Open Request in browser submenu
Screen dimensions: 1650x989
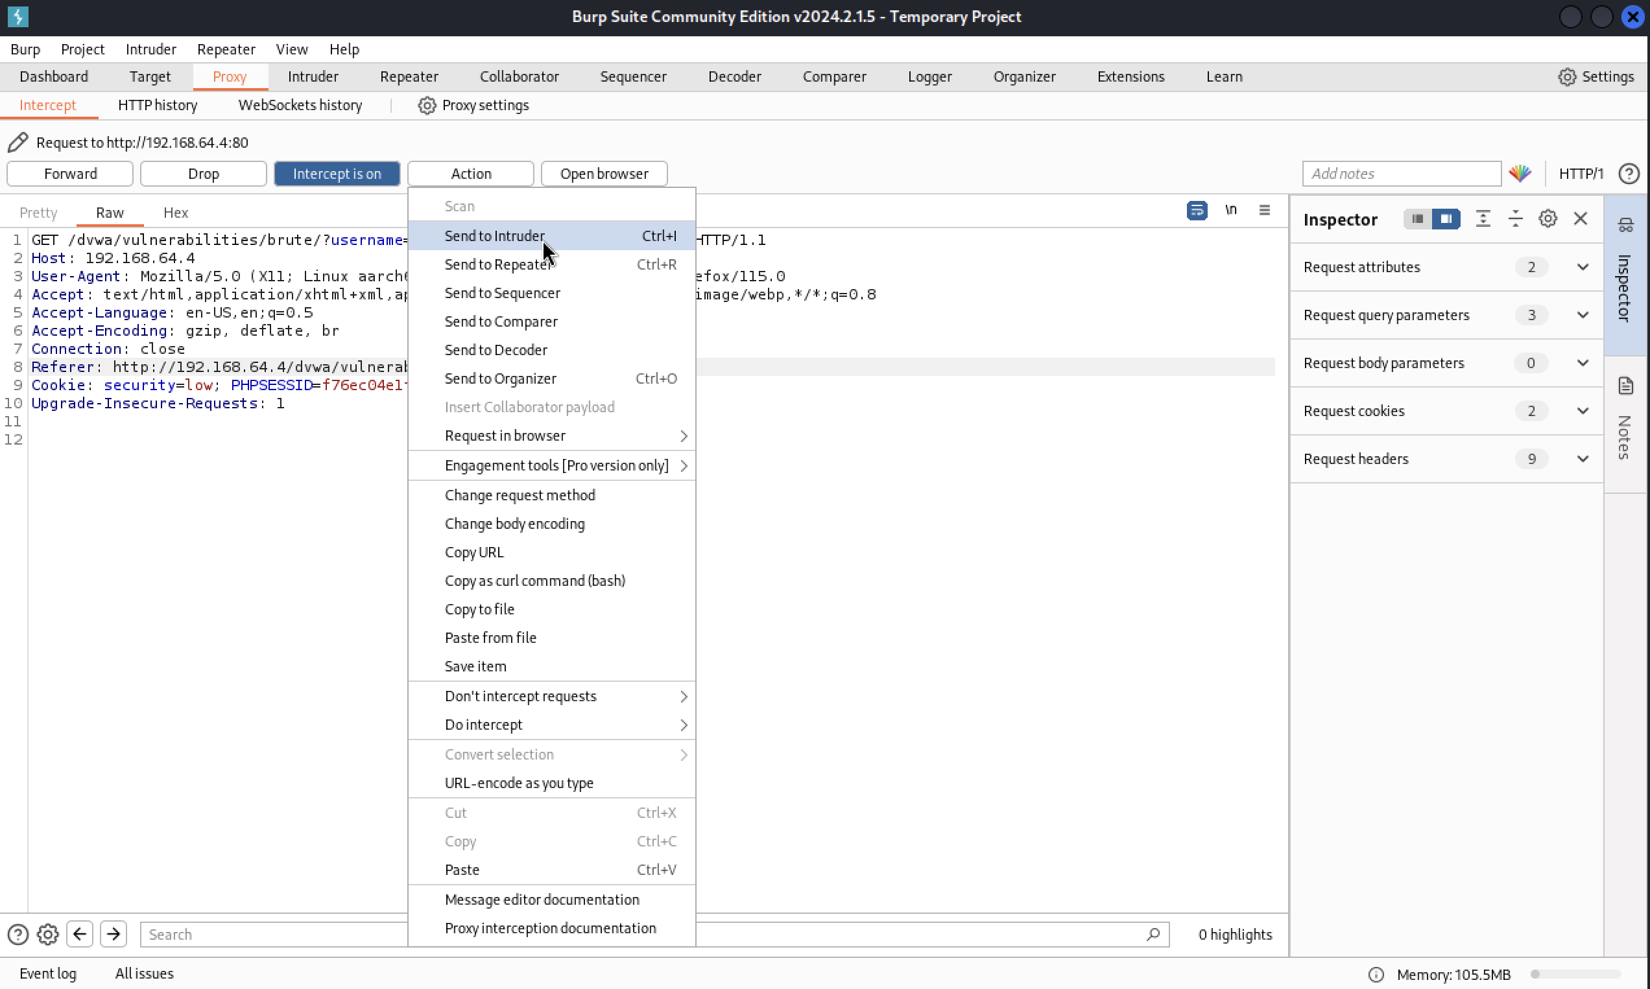coord(551,436)
